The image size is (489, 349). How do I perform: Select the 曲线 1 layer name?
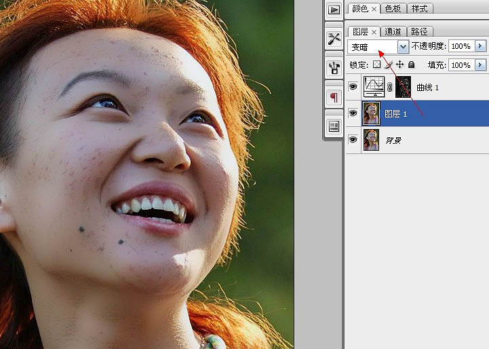click(427, 88)
